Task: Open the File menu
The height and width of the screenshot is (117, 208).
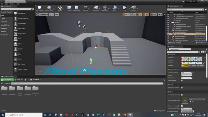Action: coord(2,4)
